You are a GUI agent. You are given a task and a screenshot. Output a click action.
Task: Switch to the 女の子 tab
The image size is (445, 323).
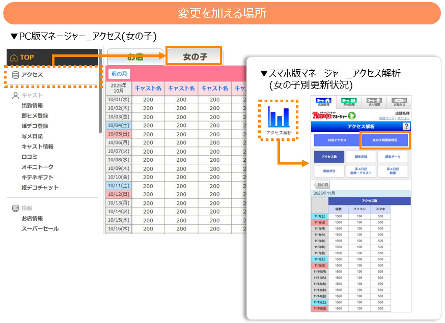coord(194,56)
